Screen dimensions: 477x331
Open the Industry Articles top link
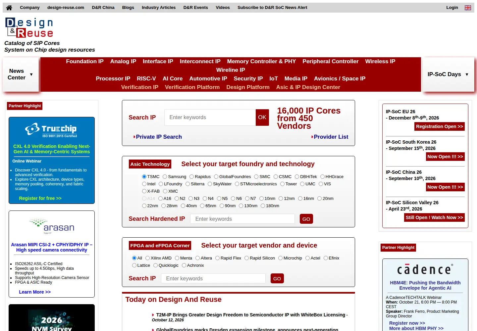(159, 8)
